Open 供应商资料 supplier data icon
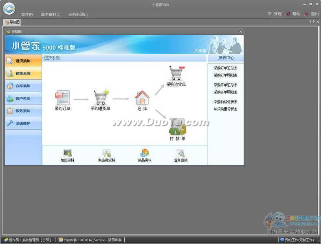The image size is (321, 244). pos(106,153)
